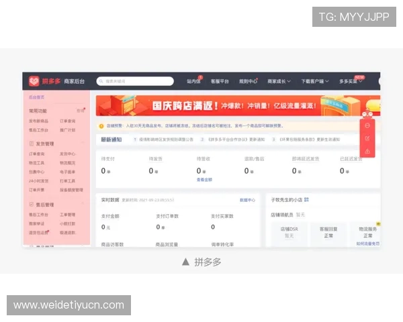This screenshot has height=322, width=403.
Task: Click the 国庆跨店满返 promotional banner
Action: [x=238, y=105]
